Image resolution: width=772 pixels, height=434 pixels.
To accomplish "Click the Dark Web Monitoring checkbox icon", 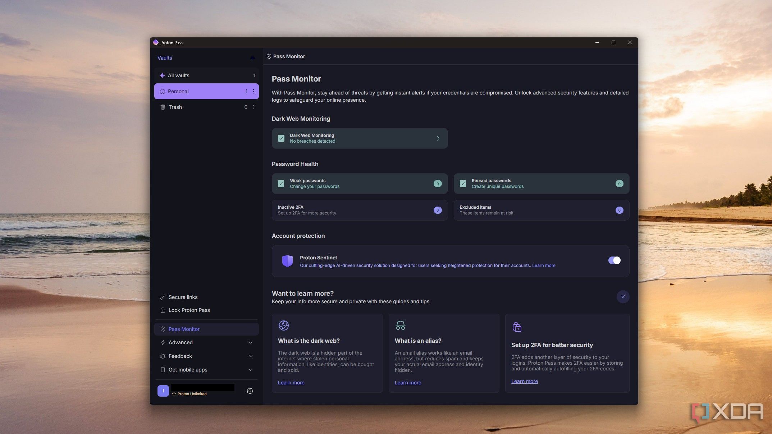I will click(281, 138).
